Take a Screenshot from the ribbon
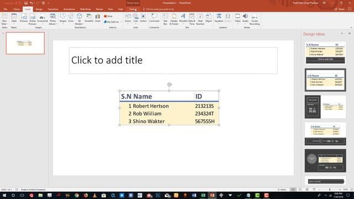 click(43, 18)
